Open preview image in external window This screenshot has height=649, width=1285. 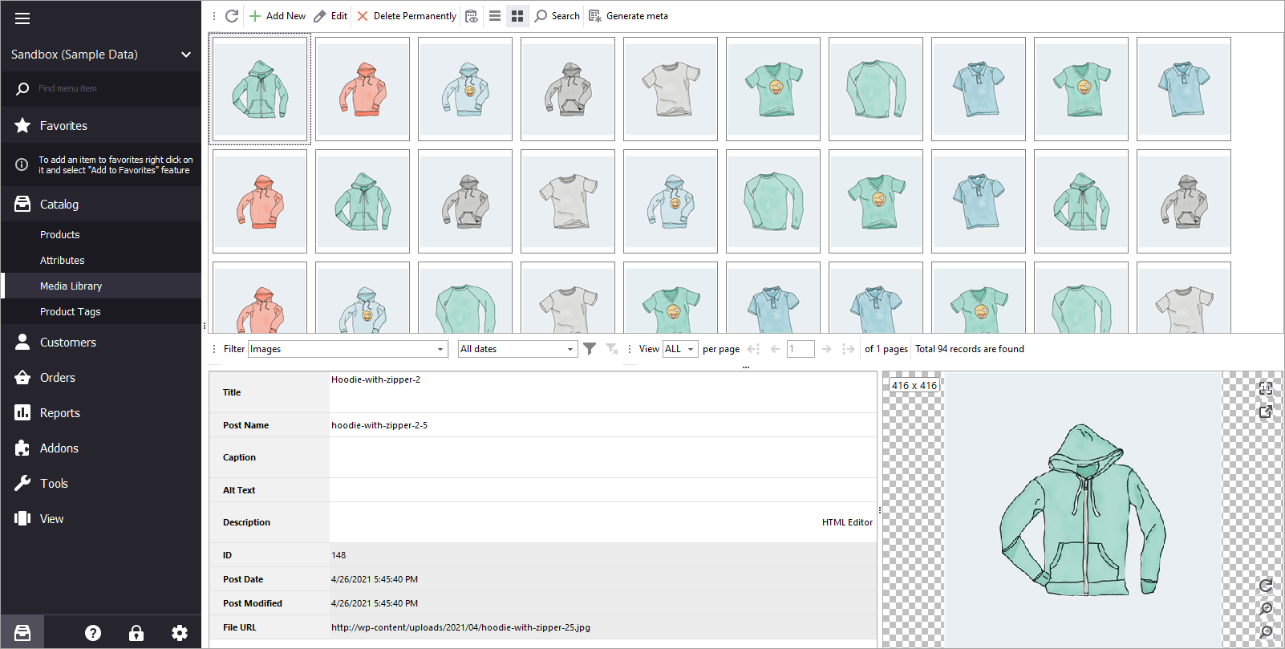[1266, 412]
